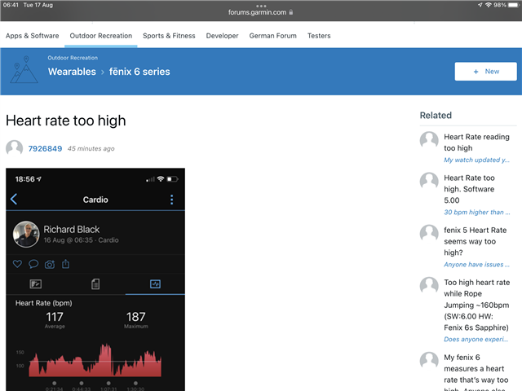Select the laps document tab icon

coord(95,284)
